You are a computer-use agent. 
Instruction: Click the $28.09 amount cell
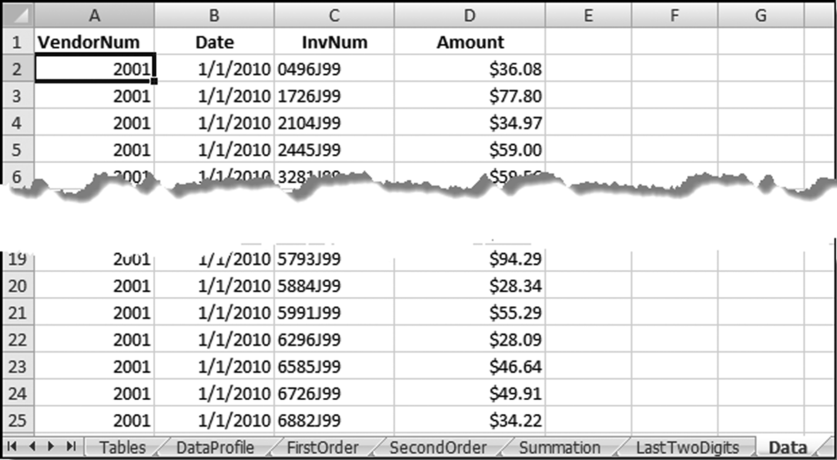pyautogui.click(x=470, y=340)
